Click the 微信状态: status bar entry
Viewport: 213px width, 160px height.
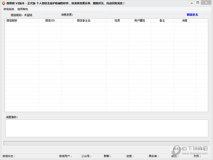click(x=9, y=156)
